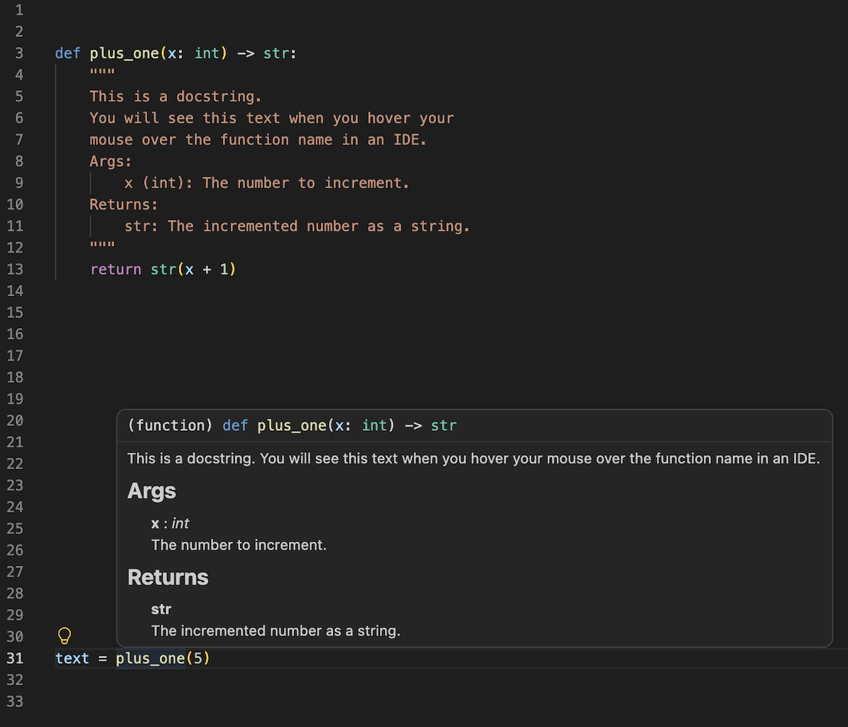Click line number 33 in the gutter
848x727 pixels.
point(15,701)
